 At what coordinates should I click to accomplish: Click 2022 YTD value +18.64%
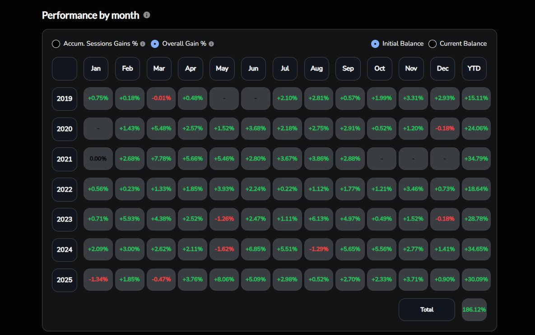click(476, 189)
